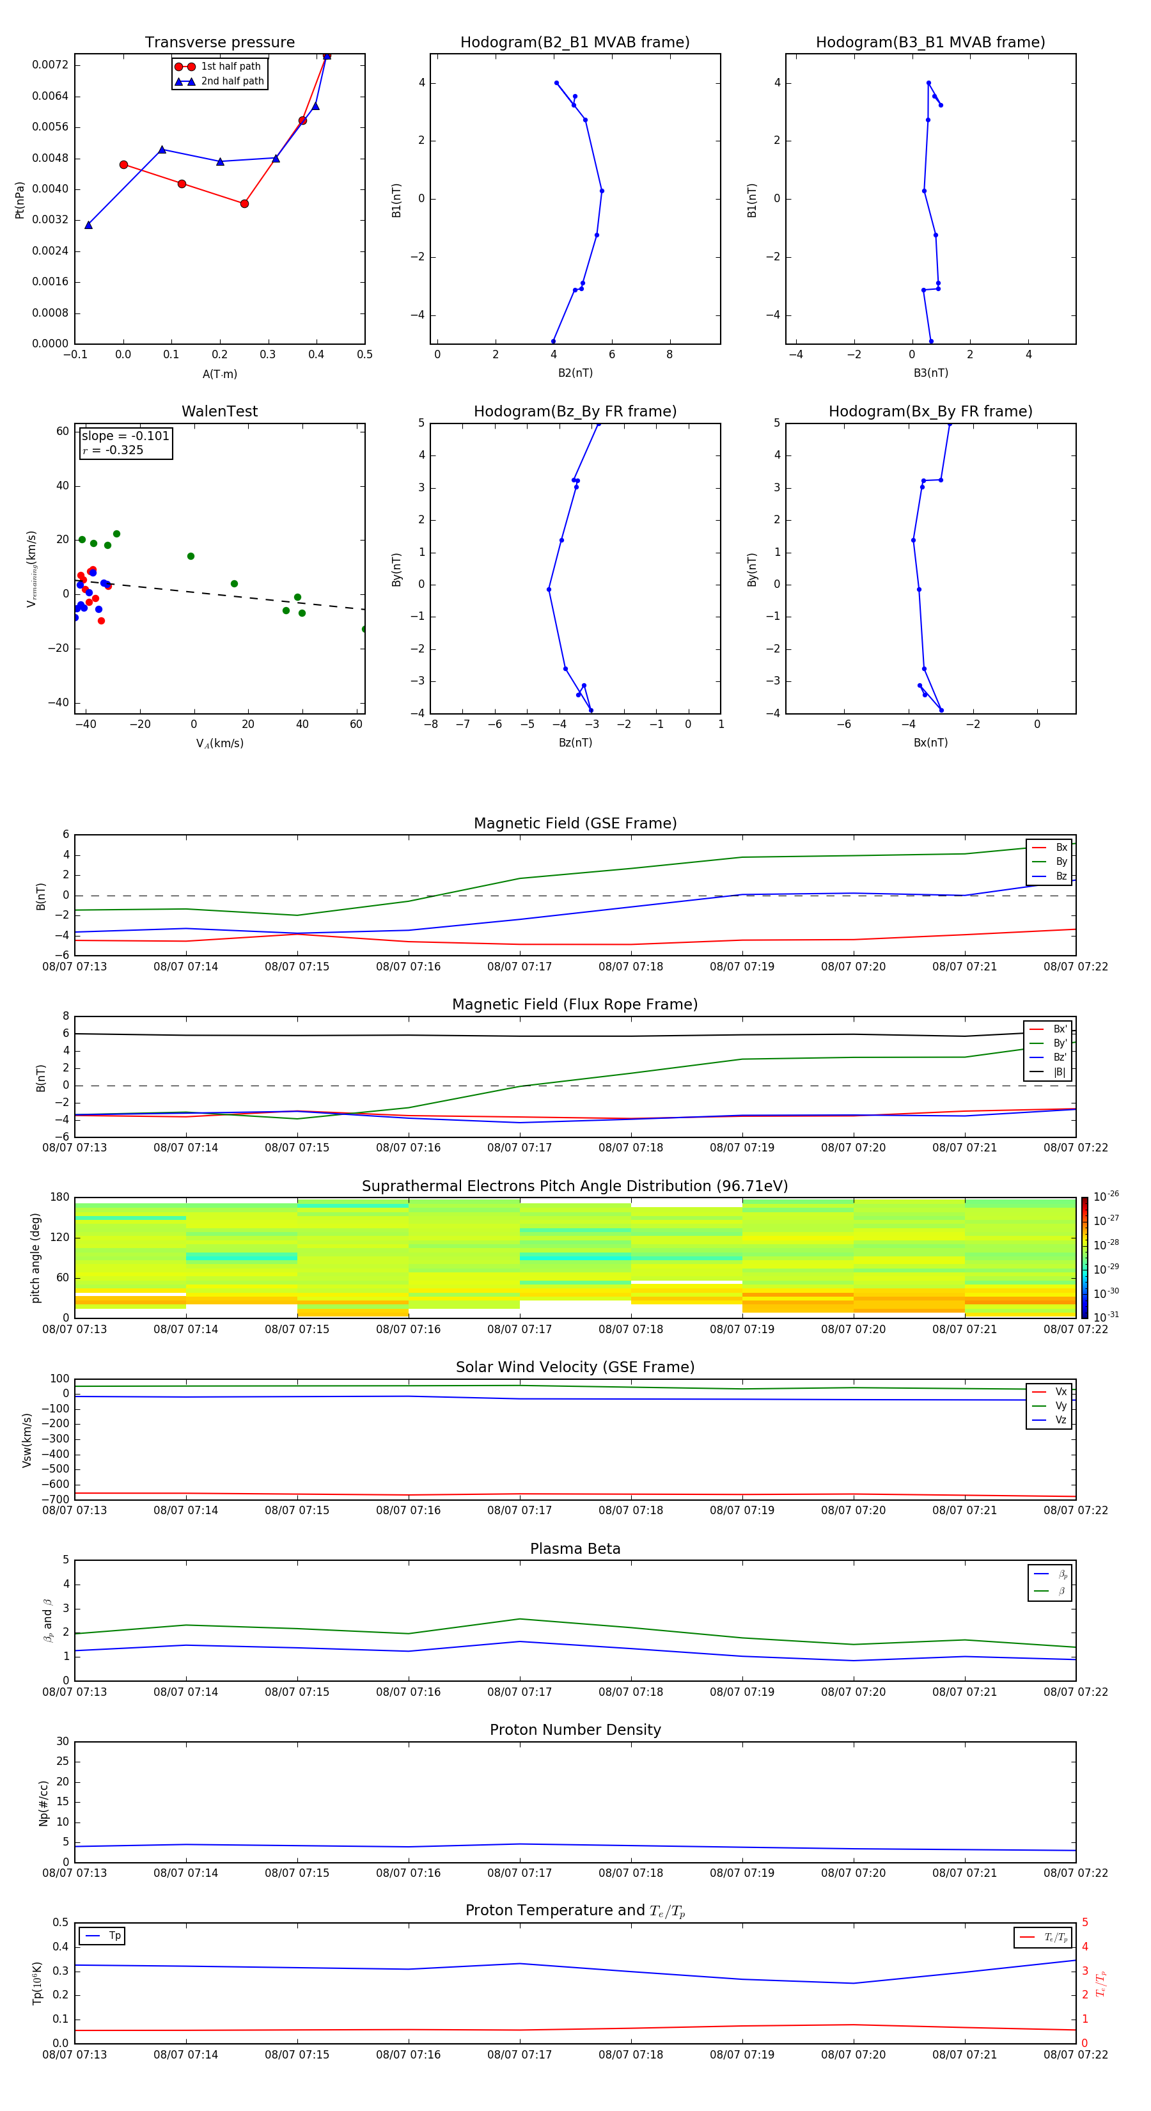Click the '|B|' flux rope legend entry

tap(1049, 1072)
